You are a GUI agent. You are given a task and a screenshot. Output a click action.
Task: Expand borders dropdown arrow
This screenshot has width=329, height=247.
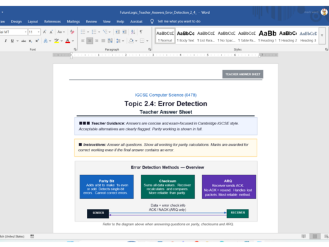point(147,41)
